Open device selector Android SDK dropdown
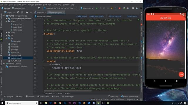 pos(60,8)
